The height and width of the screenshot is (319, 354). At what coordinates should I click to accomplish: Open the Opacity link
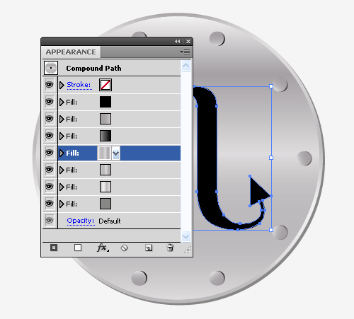coord(81,221)
